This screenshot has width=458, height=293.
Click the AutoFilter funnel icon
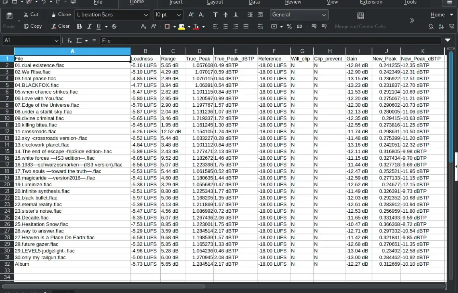pos(452,26)
